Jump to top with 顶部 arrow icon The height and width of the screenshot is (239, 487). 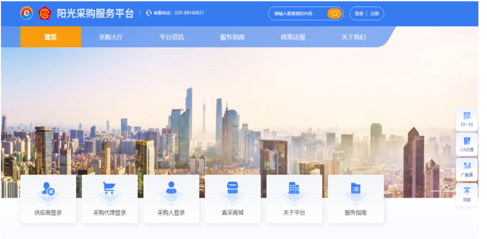pyautogui.click(x=467, y=191)
